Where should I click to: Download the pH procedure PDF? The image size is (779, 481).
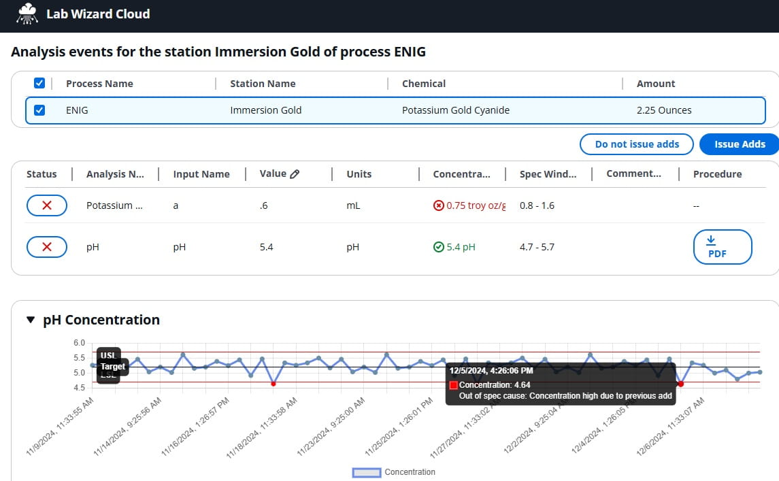tap(723, 247)
